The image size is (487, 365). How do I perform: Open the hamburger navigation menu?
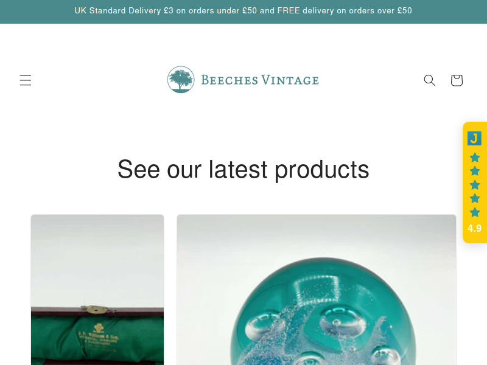point(26,80)
